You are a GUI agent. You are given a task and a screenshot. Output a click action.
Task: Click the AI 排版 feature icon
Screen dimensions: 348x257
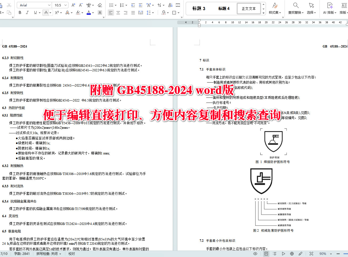(330, 8)
